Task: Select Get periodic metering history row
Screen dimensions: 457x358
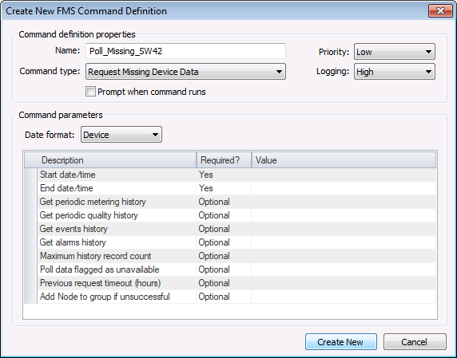Action: coord(230,202)
